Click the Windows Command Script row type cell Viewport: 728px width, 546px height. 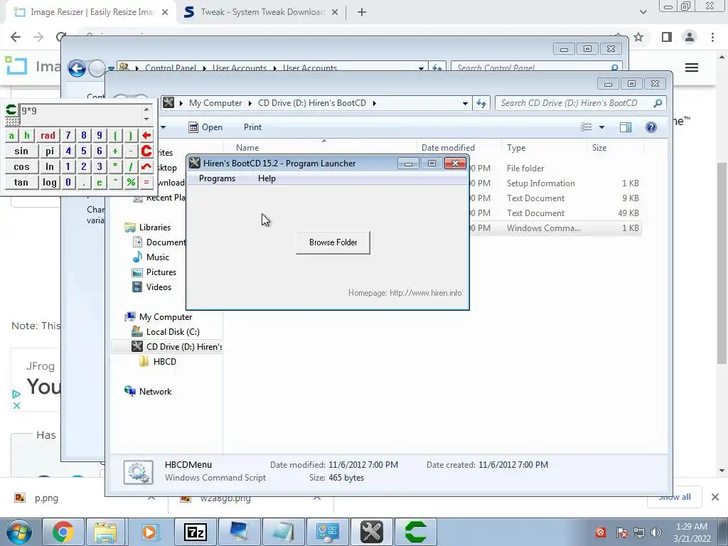tap(543, 228)
